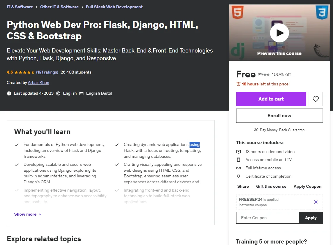
Task: Remove the FREESEP24 coupon with X icon
Action: (315, 202)
